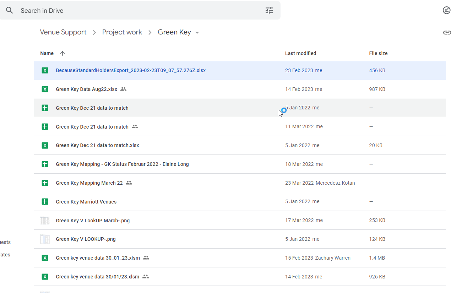Click Sheets icon for Elaine Long mapping file
The height and width of the screenshot is (293, 451).
click(45, 164)
